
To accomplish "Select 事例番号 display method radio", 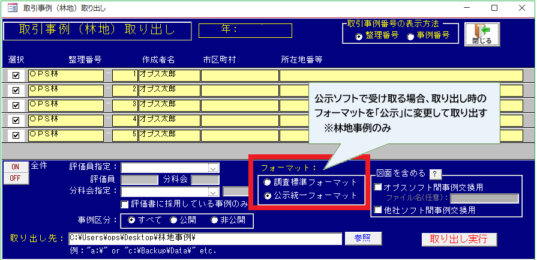I will (411, 36).
